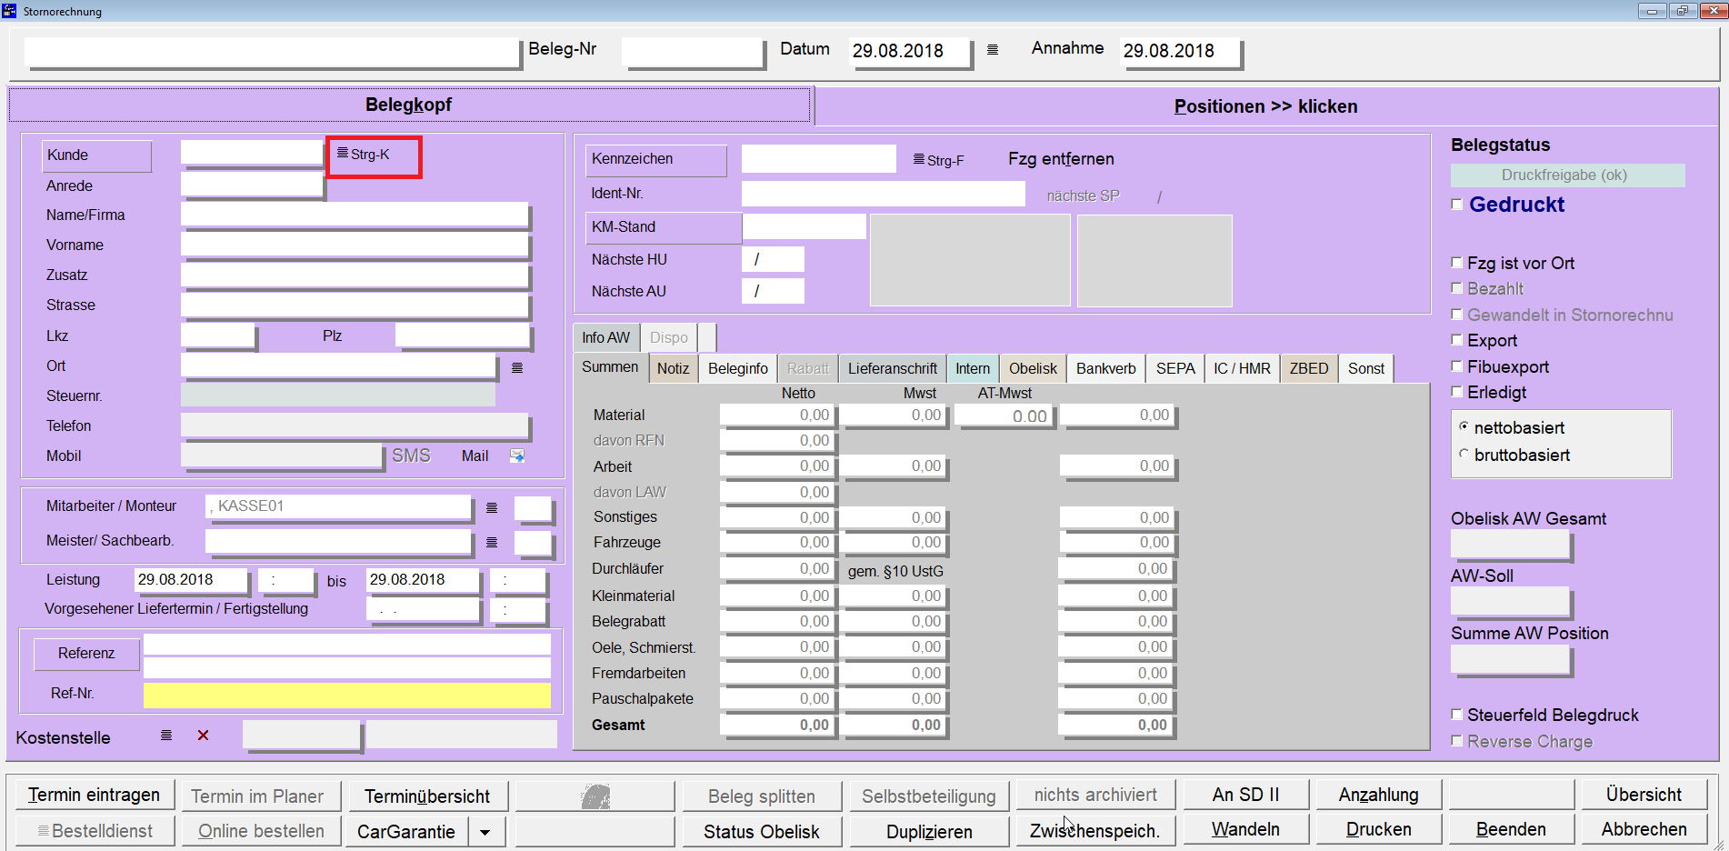Viewport: 1729px width, 851px height.
Task: Open the SEPA tab
Action: 1175,368
